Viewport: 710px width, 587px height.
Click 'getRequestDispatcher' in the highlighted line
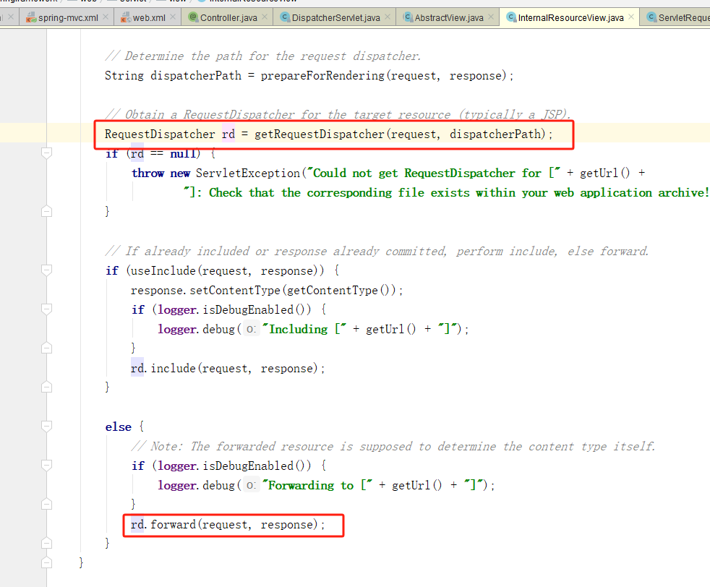(x=320, y=134)
